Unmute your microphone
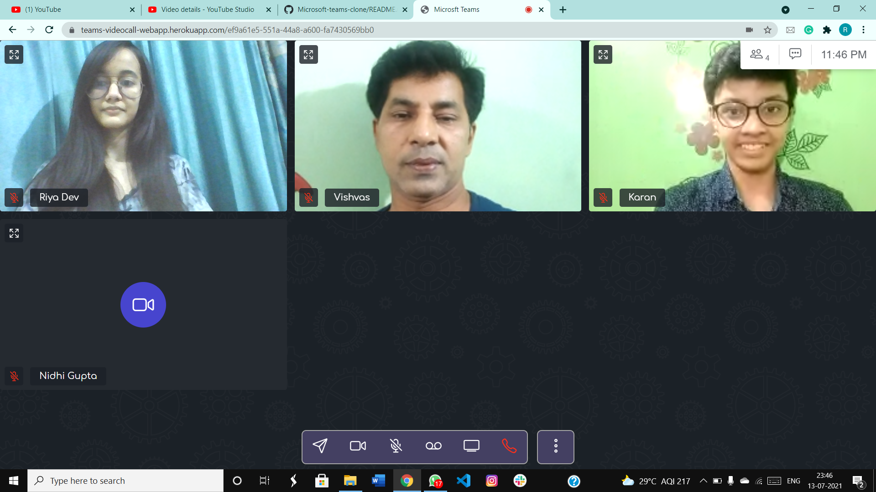 coord(396,446)
